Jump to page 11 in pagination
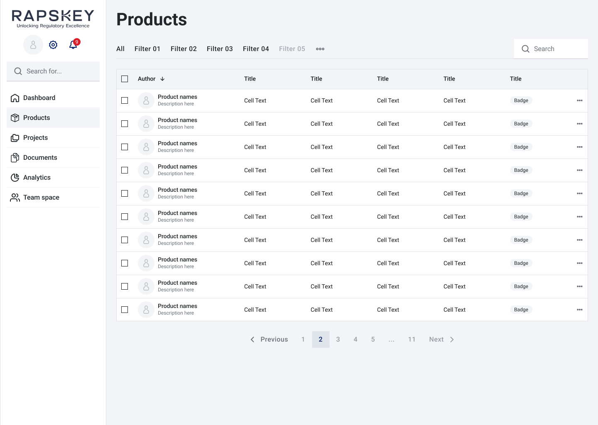Image resolution: width=598 pixels, height=425 pixels. coord(412,340)
